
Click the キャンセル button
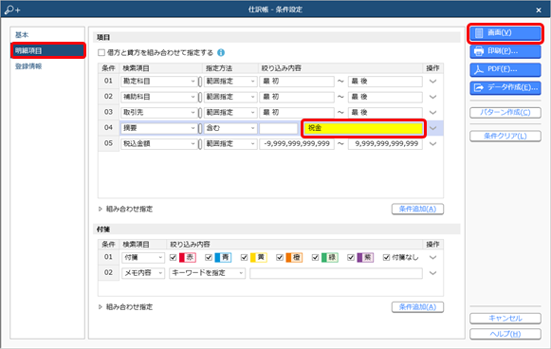tap(505, 319)
